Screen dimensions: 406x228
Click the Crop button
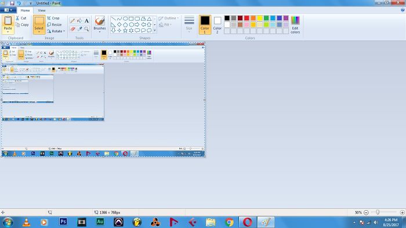[53, 18]
